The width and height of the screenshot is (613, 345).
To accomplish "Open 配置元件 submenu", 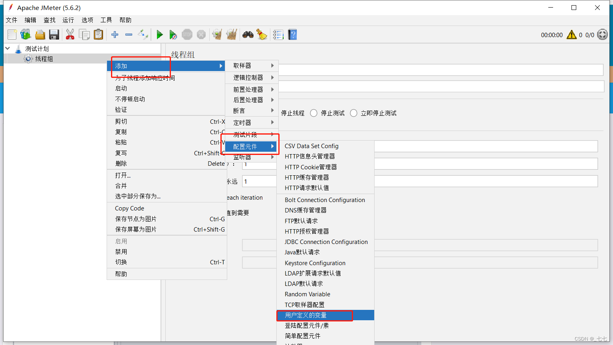I will pyautogui.click(x=252, y=147).
